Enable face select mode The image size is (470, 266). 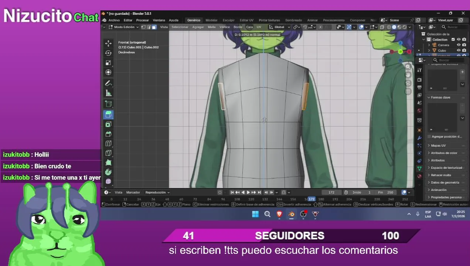pyautogui.click(x=154, y=27)
